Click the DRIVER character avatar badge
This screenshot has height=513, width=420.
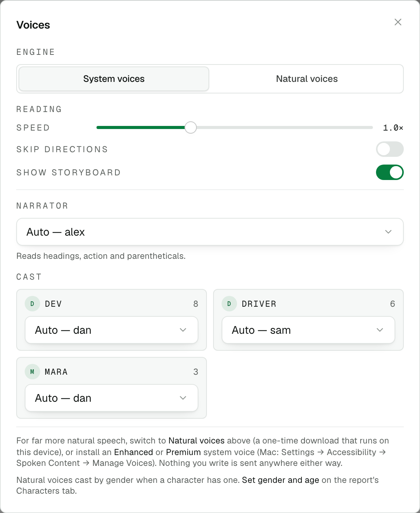[229, 304]
